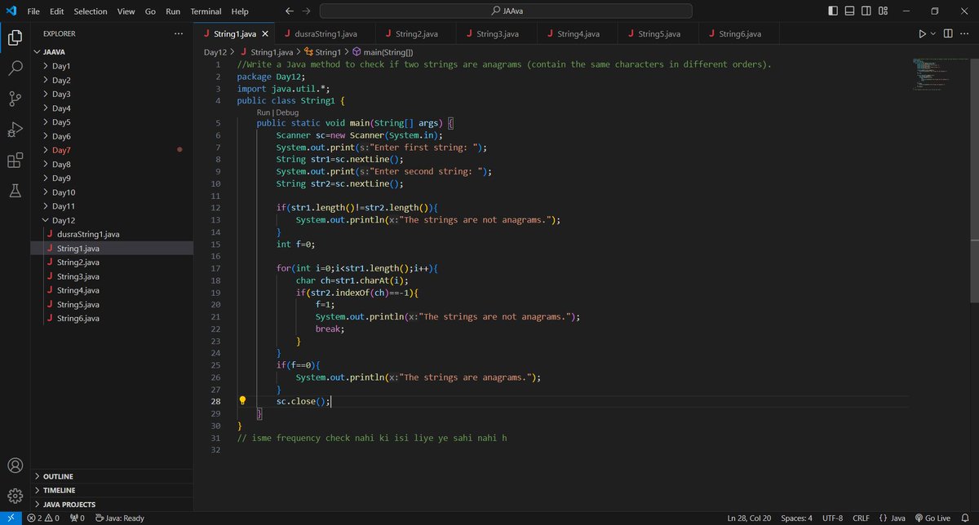Screen dimensions: 979x525
Task: Open the Source Control view
Action: (x=15, y=99)
